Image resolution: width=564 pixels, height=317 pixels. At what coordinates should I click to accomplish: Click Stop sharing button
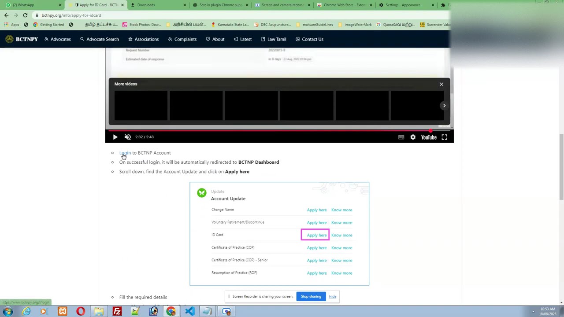311,296
